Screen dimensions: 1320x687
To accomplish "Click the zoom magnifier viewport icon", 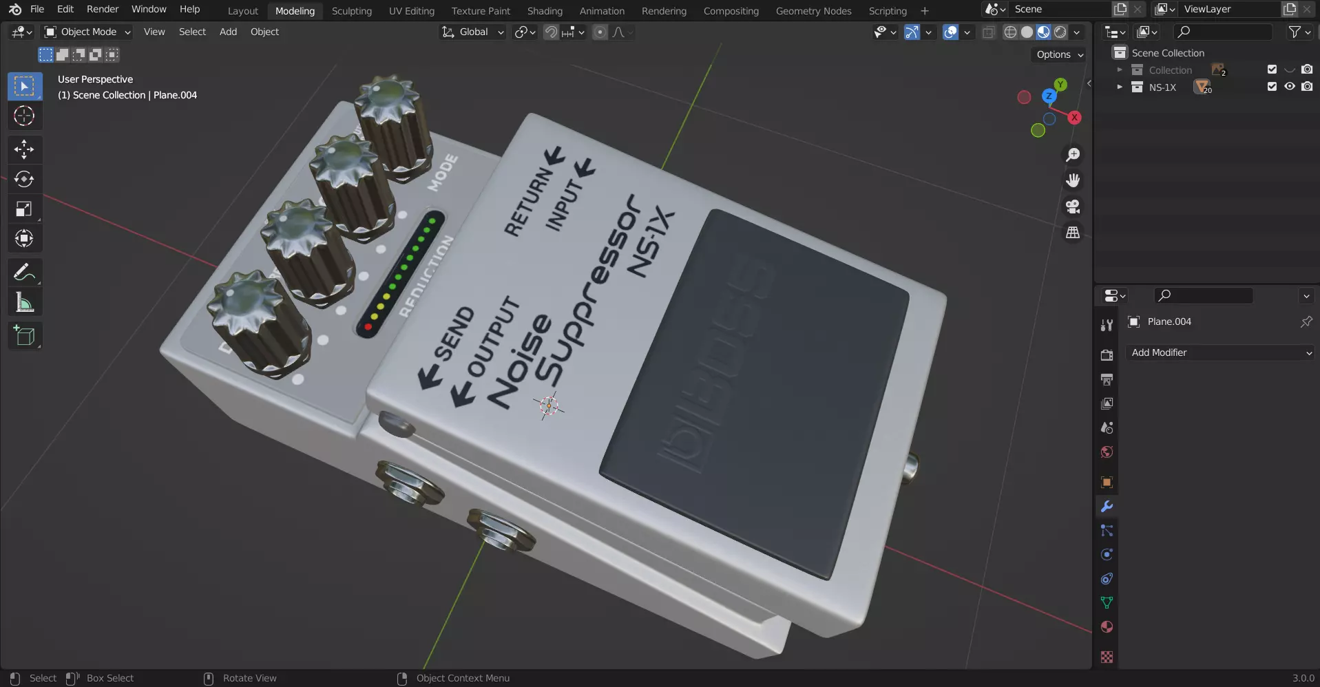I will (1073, 155).
